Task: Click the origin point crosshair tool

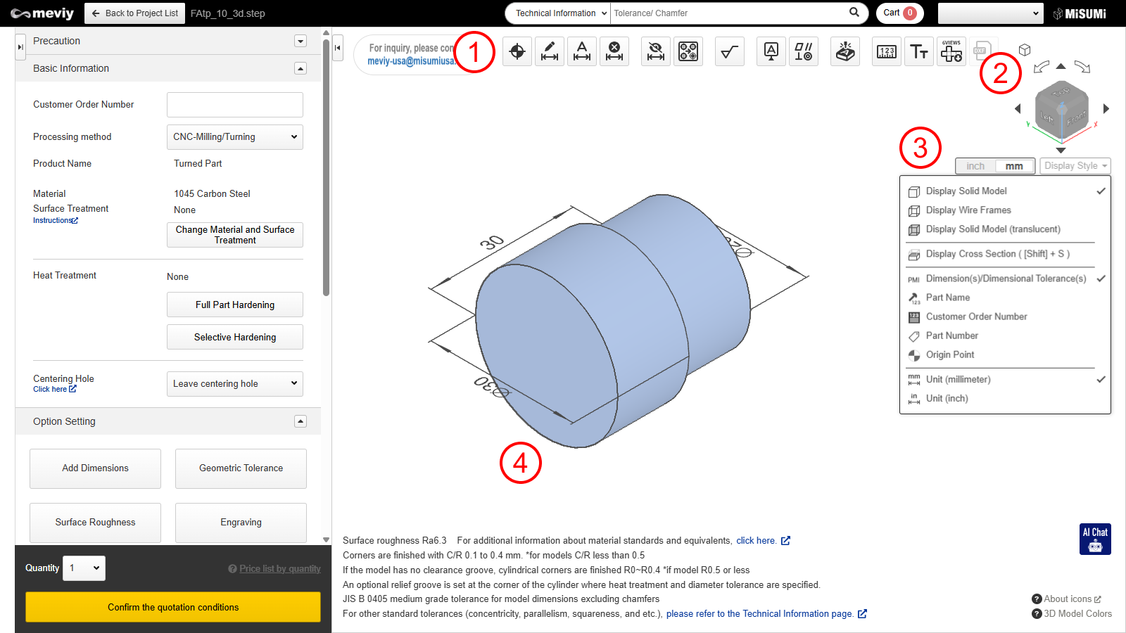Action: click(x=517, y=51)
